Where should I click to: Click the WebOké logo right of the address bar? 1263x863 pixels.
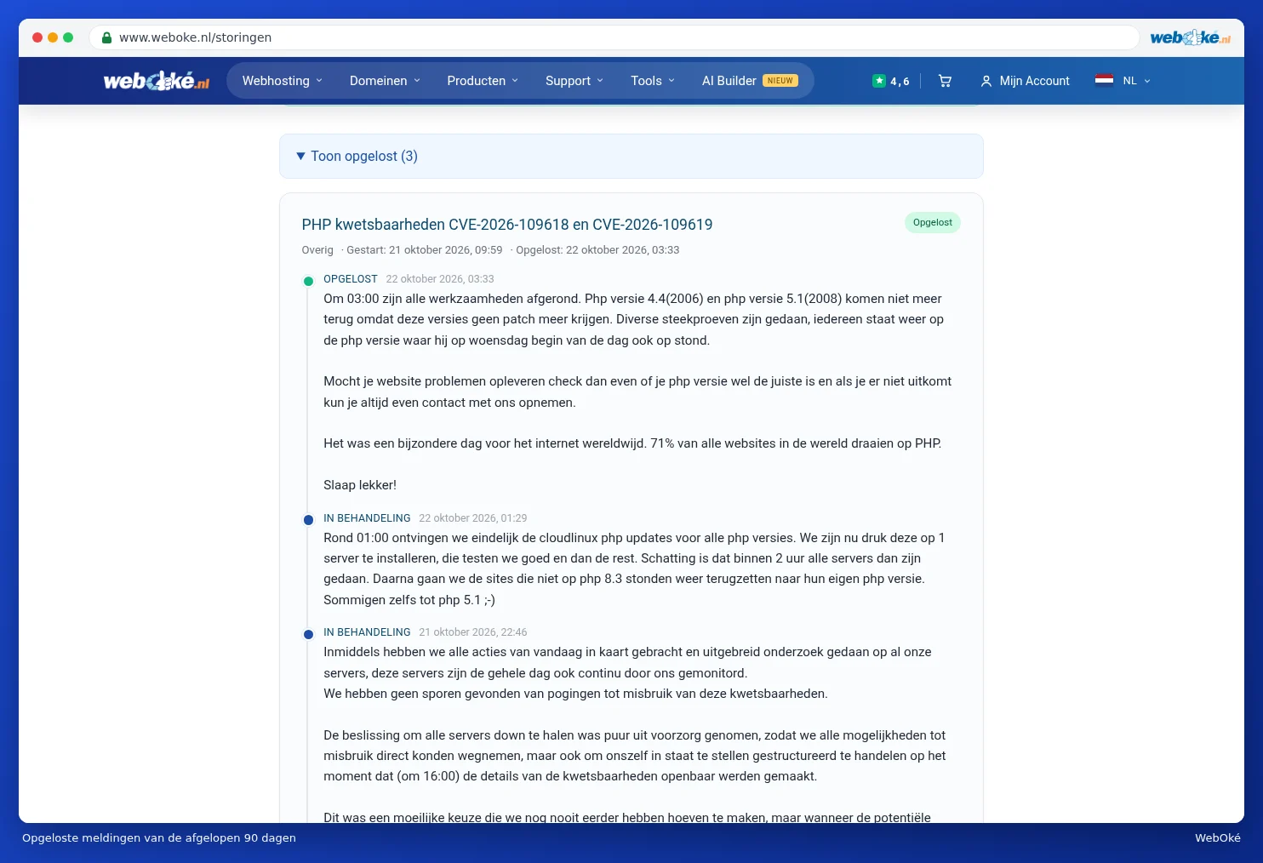1190,37
